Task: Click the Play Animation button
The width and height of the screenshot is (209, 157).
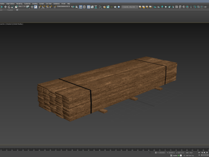Action: pyautogui.click(x=205, y=153)
